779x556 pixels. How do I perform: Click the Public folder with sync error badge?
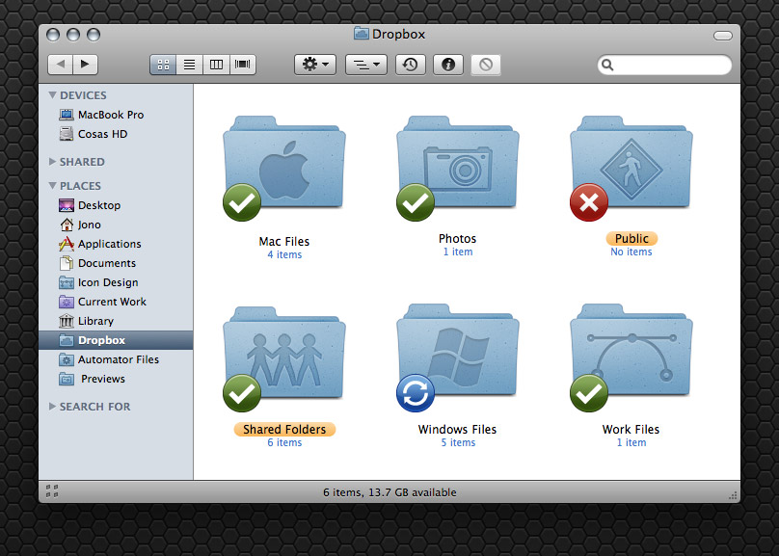click(631, 169)
